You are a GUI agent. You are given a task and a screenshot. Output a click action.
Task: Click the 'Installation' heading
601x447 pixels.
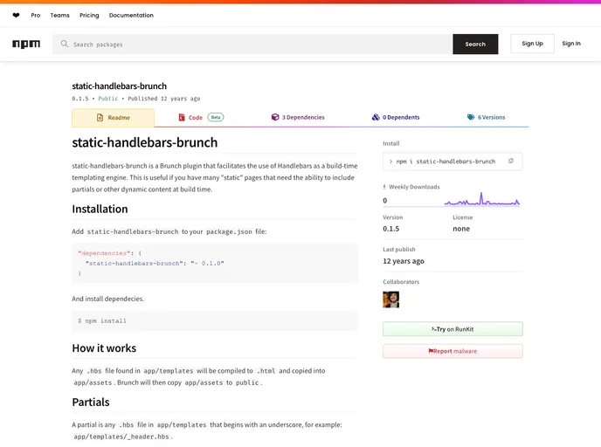(x=100, y=210)
